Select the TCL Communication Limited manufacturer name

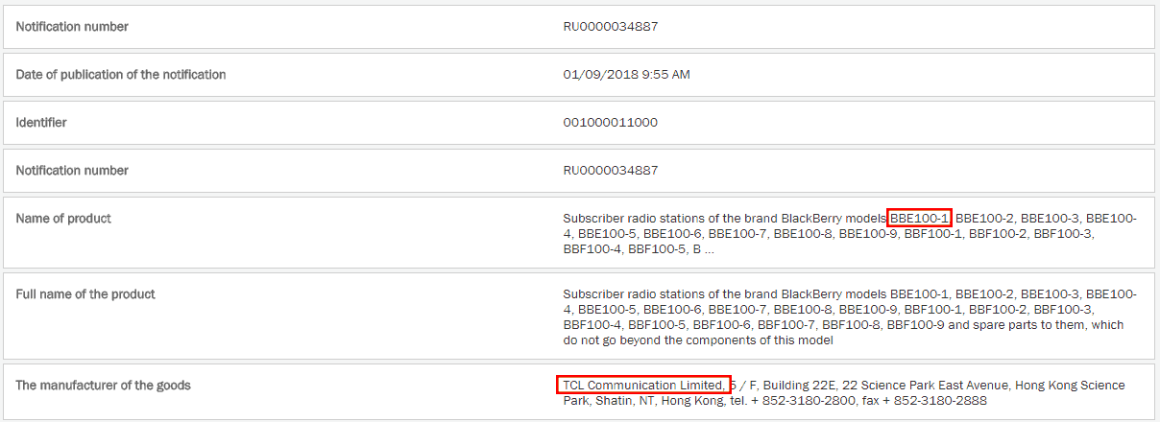[642, 385]
